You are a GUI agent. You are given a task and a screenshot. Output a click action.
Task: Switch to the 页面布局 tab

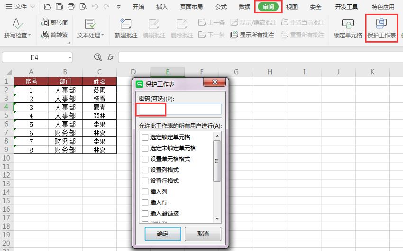(x=191, y=7)
